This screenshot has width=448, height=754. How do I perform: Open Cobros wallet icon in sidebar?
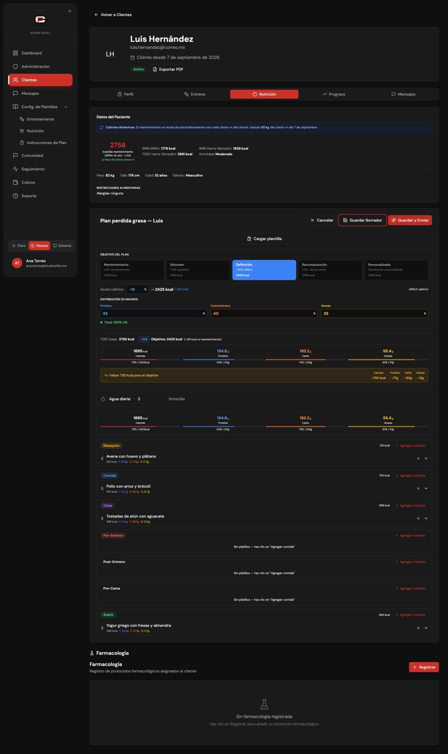15,182
